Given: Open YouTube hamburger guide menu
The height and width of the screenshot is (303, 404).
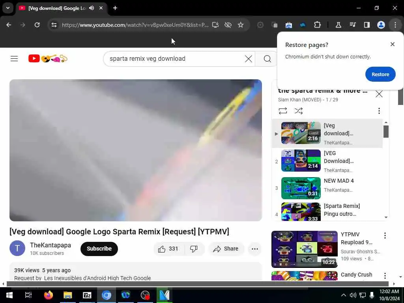Looking at the screenshot, I should pyautogui.click(x=14, y=59).
